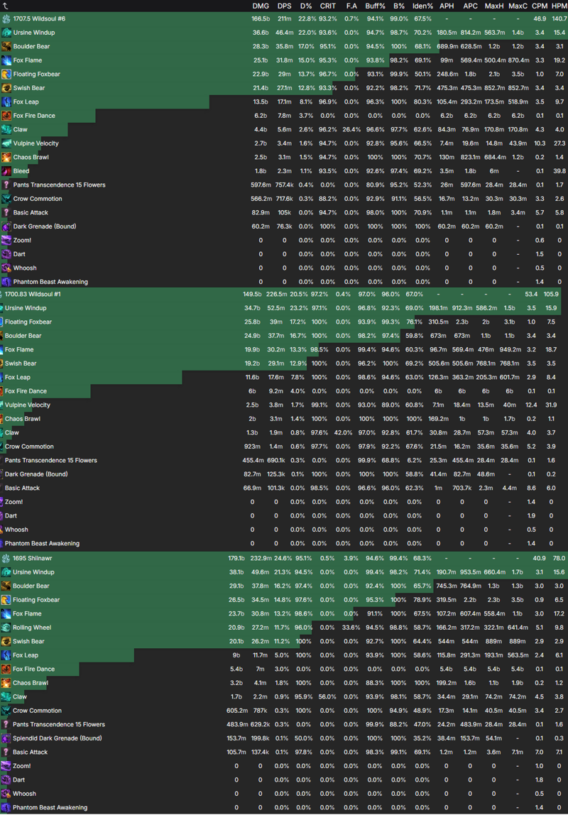Select the Swish Bear icon under Wildsoul #6
This screenshot has width=568, height=815.
6,88
